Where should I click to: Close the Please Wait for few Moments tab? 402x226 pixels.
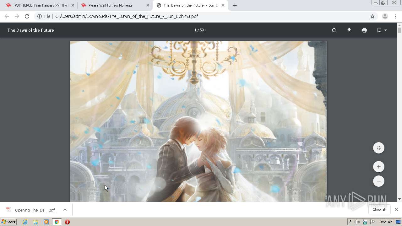pyautogui.click(x=148, y=5)
